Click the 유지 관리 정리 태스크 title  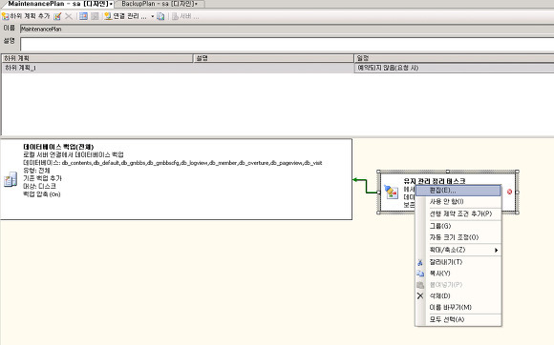[x=435, y=181]
